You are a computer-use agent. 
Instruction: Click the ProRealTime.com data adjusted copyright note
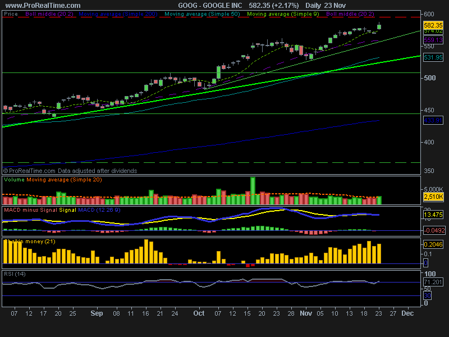70,171
